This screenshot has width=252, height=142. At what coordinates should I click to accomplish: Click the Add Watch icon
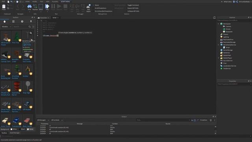coord(88,6)
